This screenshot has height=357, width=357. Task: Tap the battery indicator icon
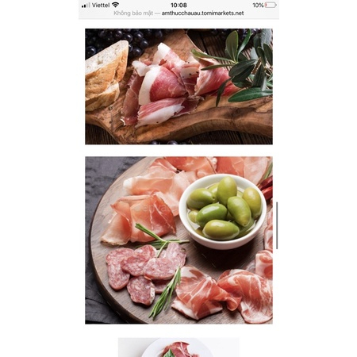(271, 5)
